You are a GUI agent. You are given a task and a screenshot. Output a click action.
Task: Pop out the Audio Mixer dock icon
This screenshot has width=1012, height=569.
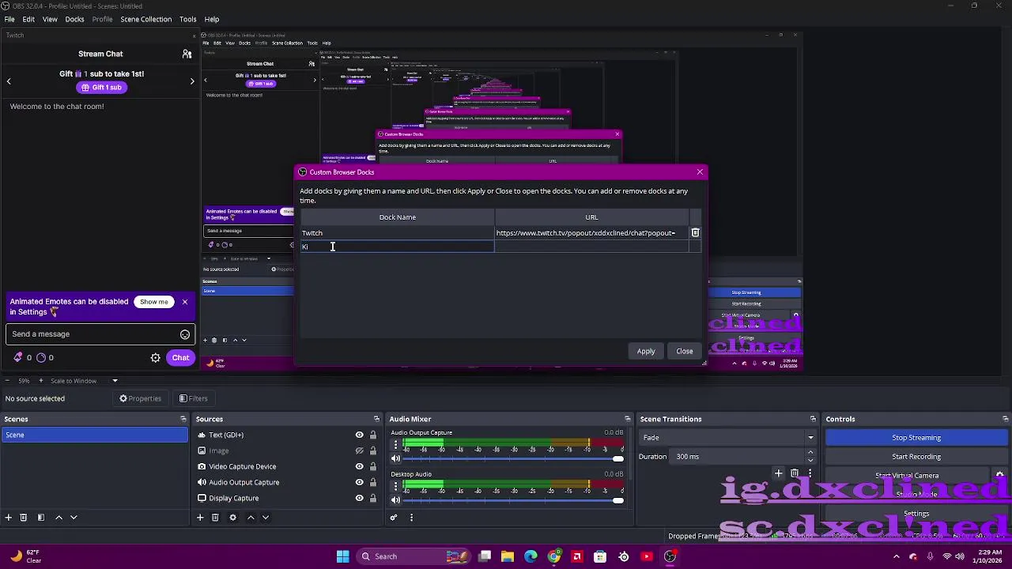[628, 419]
